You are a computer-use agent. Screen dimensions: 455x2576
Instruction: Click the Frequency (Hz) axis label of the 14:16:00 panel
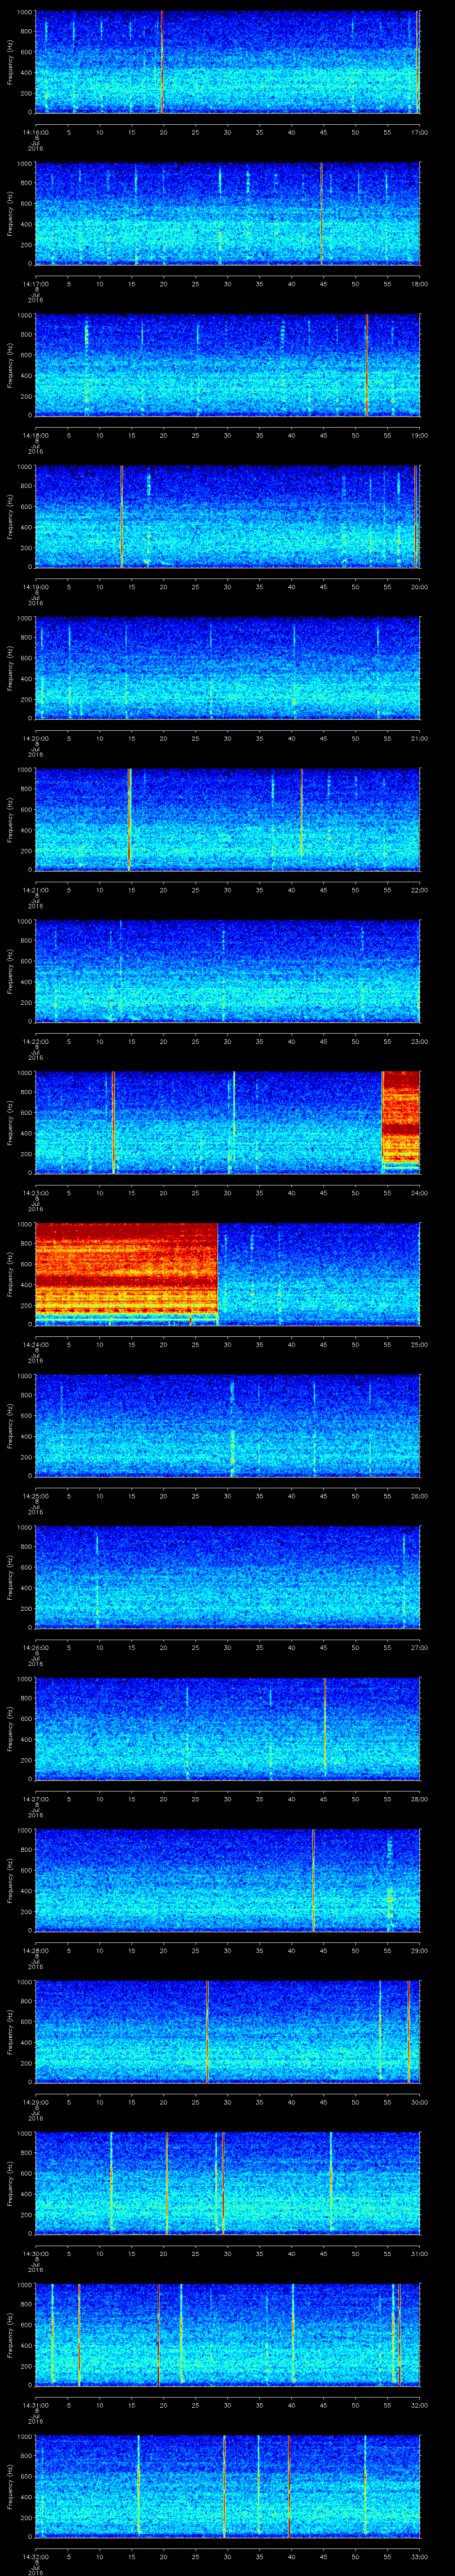[x=10, y=62]
